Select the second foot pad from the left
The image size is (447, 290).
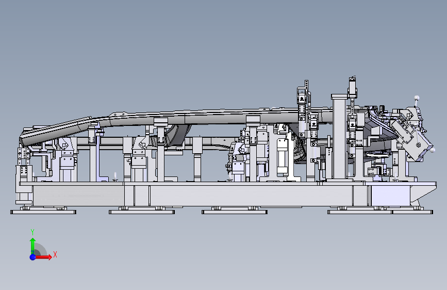pyautogui.click(x=142, y=212)
